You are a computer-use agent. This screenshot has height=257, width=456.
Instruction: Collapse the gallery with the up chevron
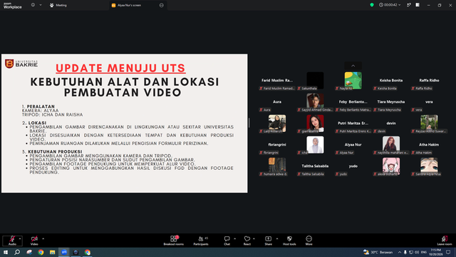point(353,66)
